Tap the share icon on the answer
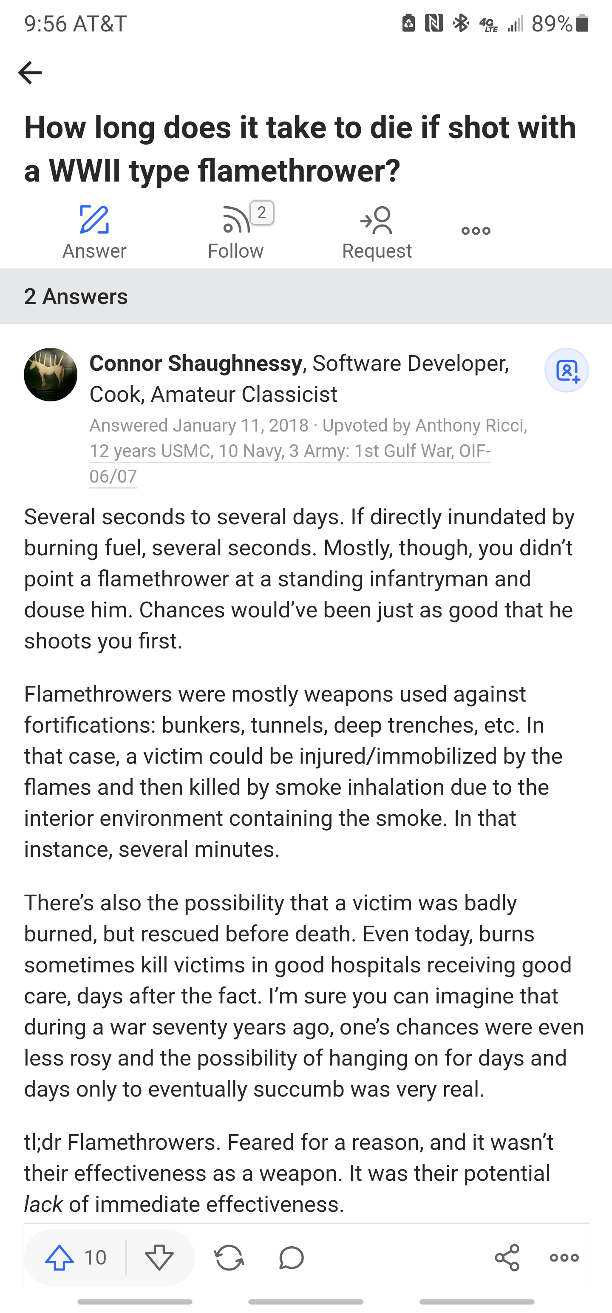This screenshot has width=612, height=1313. pyautogui.click(x=507, y=1257)
